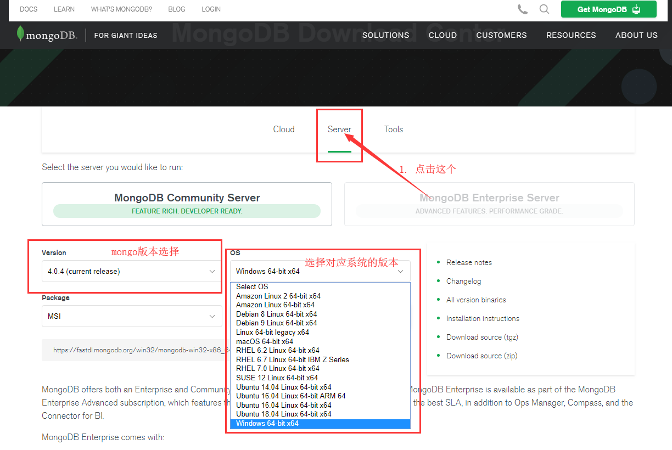
Task: Open the CUSTOMERS menu
Action: [x=501, y=35]
